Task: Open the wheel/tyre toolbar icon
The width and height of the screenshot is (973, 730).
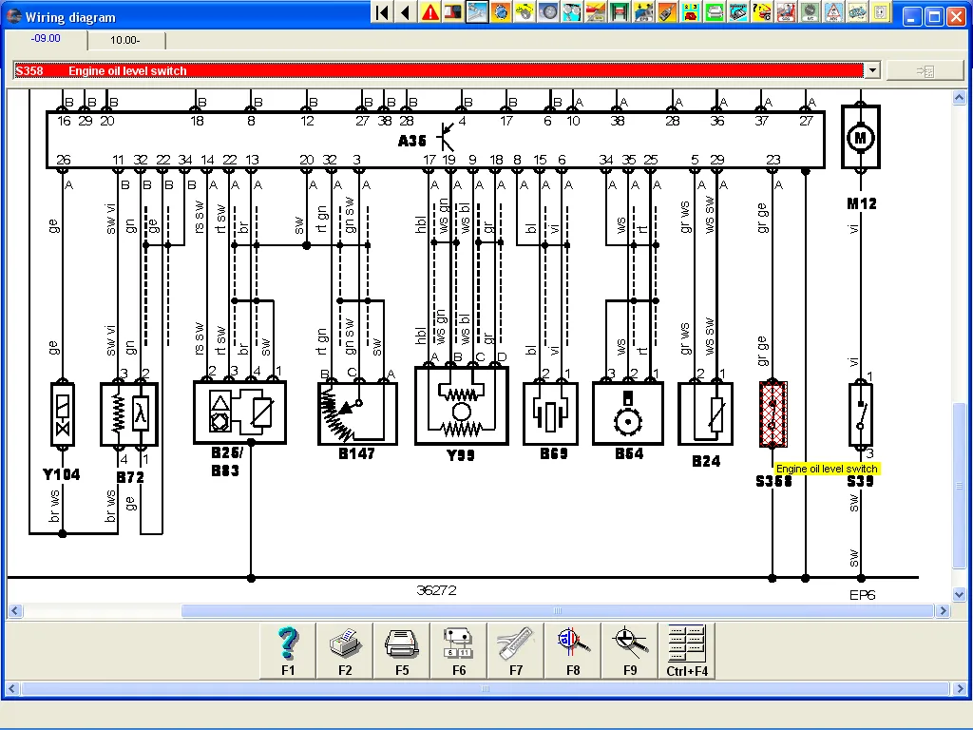Action: (548, 11)
